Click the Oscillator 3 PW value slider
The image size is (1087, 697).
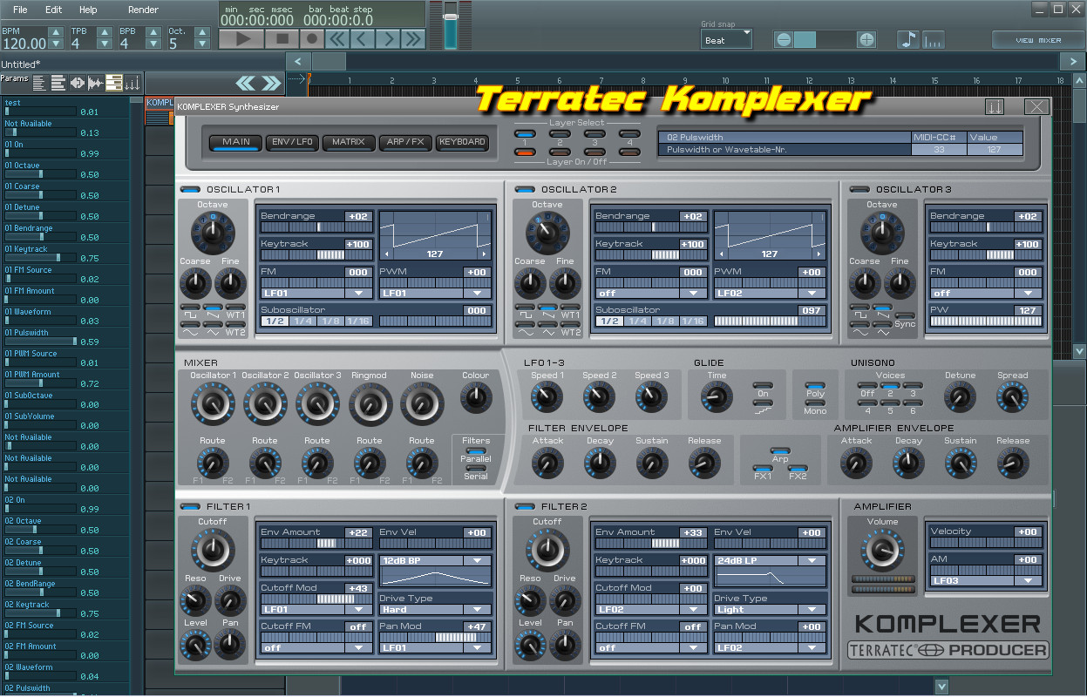(x=986, y=321)
